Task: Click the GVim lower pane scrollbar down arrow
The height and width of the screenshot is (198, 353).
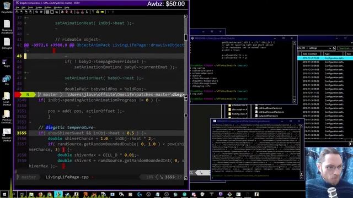Action: [x=186, y=178]
